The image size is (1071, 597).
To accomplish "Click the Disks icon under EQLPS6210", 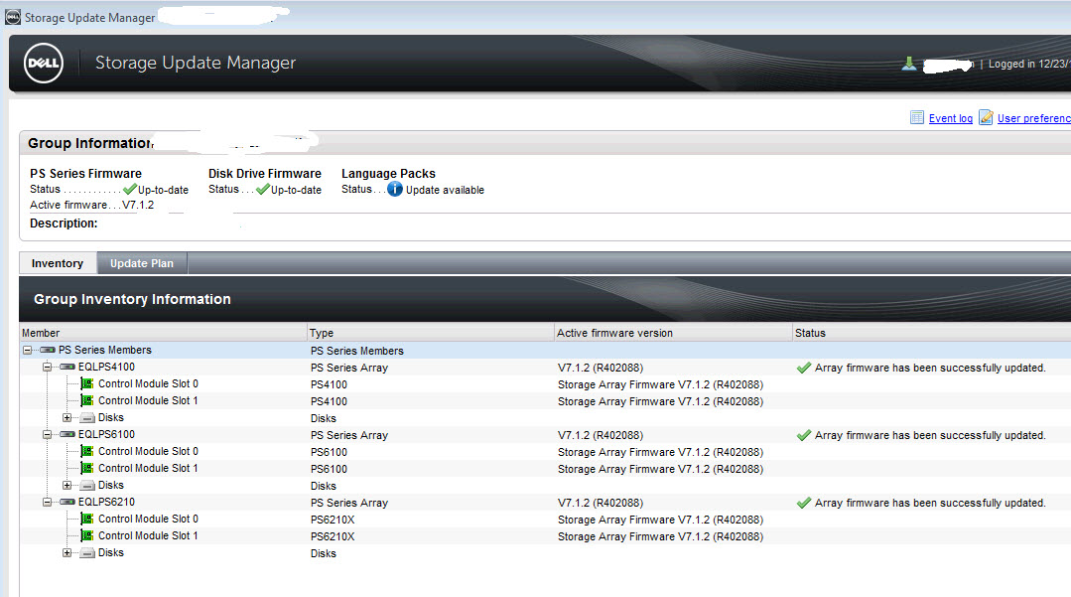I will pos(87,552).
